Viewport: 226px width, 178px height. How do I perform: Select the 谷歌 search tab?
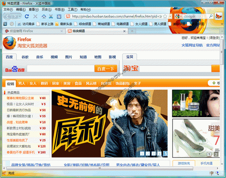coord(25,57)
